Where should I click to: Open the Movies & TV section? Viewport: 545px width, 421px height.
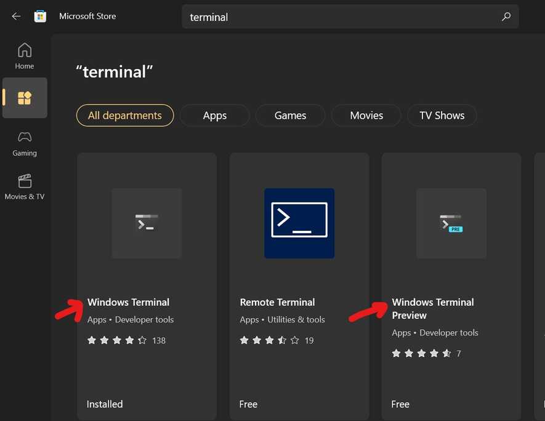25,186
